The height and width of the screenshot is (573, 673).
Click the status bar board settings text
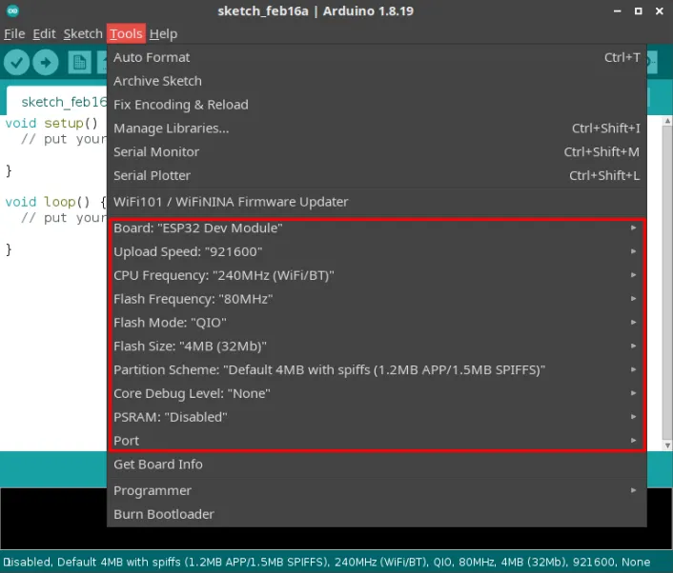[327, 562]
